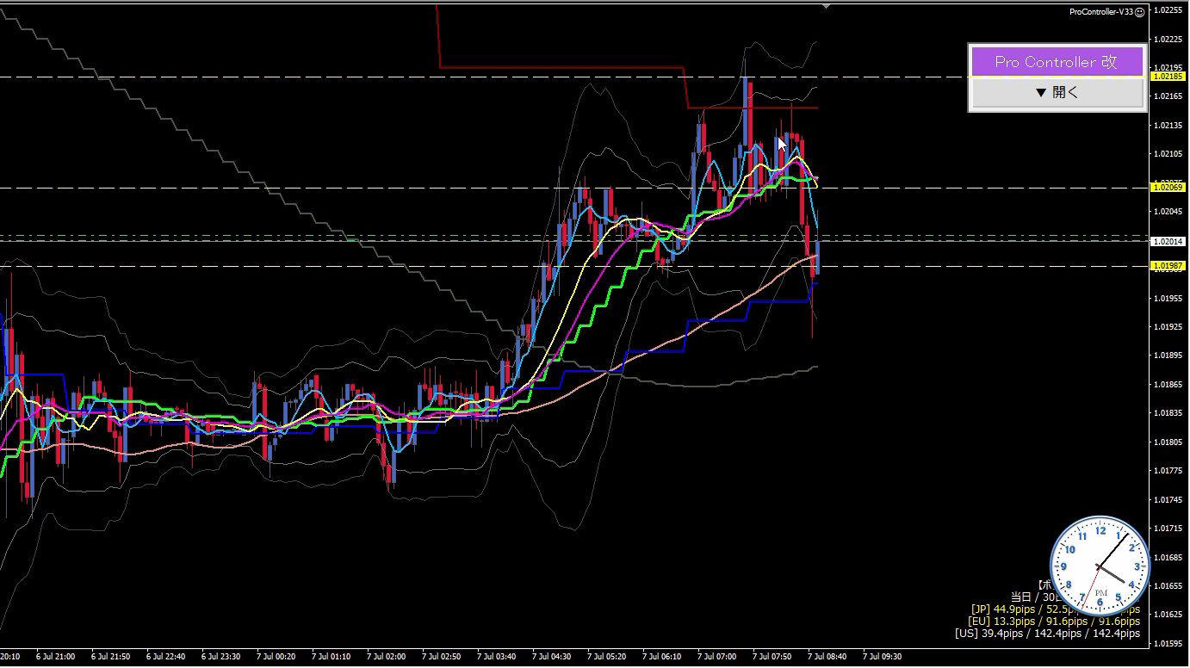Click the 7 Jul 05:20 time label
The width and height of the screenshot is (1190, 668).
[x=606, y=657]
